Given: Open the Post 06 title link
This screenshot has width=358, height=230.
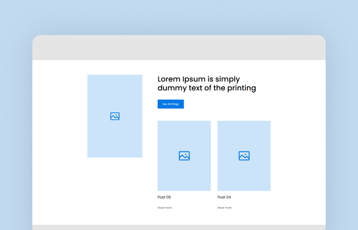Looking at the screenshot, I should tap(164, 197).
